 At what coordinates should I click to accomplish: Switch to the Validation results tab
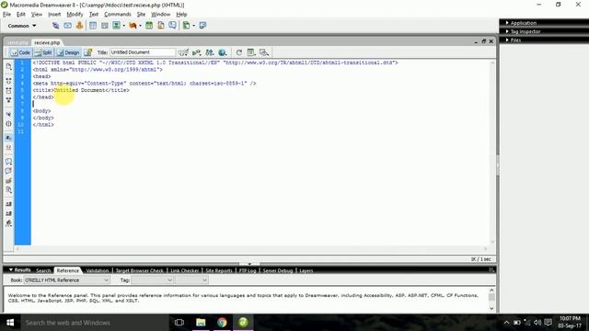click(98, 270)
